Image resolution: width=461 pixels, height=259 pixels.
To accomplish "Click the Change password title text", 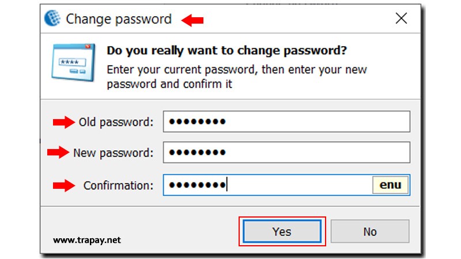I will tap(119, 20).
